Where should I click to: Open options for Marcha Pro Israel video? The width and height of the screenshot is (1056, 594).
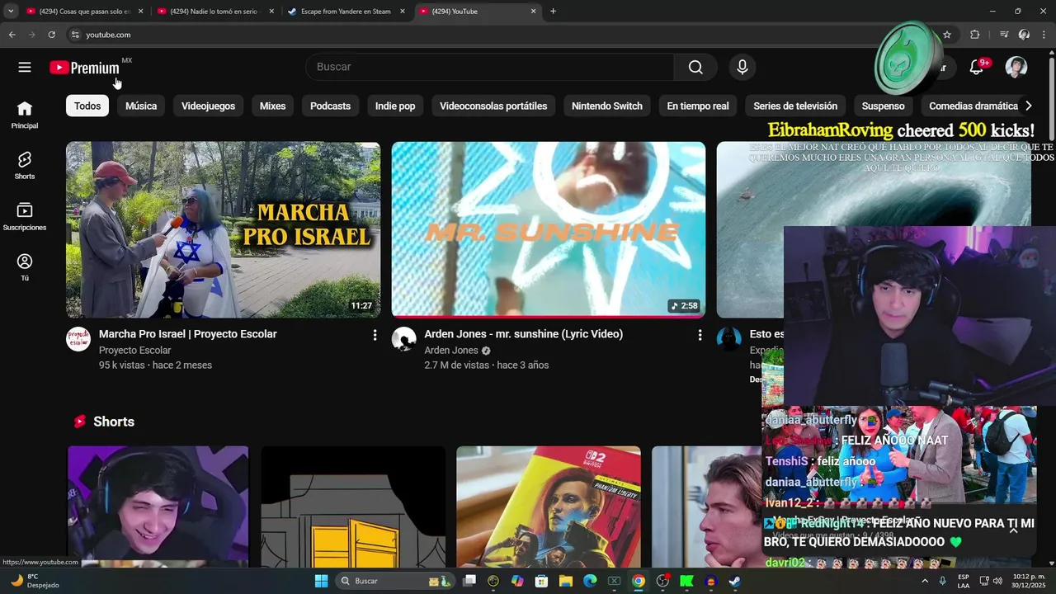[x=375, y=335]
